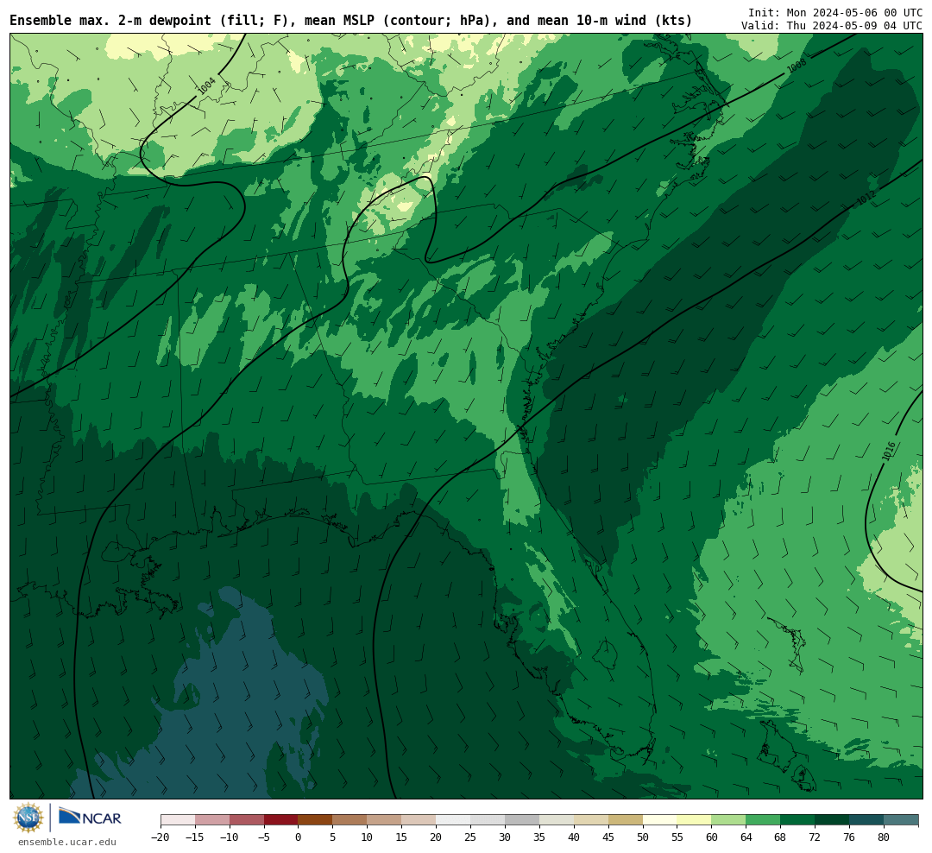The width and height of the screenshot is (932, 853).
Task: Click the 1016 contour label
Action: [x=889, y=451]
